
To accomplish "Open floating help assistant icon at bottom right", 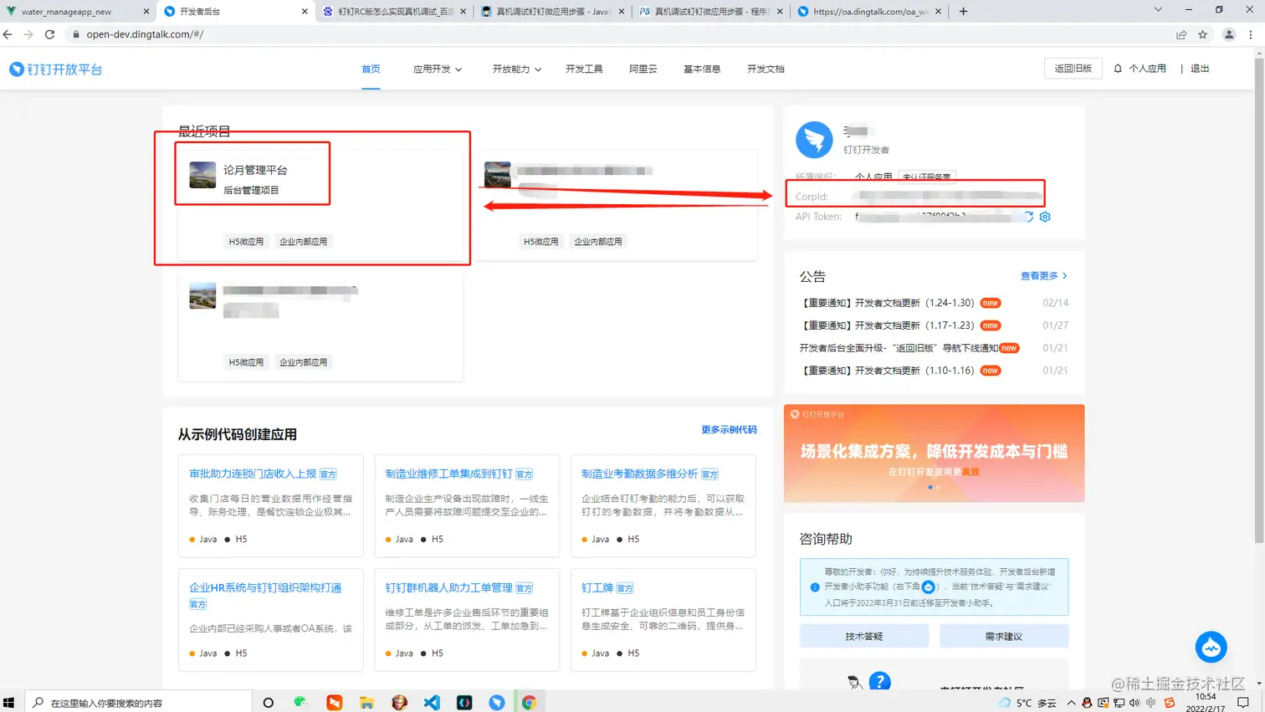I will click(x=1211, y=646).
